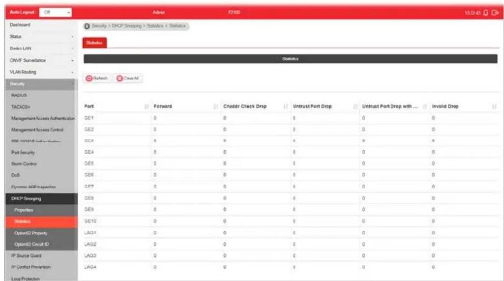
Task: Click the LAG4 port row
Action: tap(291, 267)
